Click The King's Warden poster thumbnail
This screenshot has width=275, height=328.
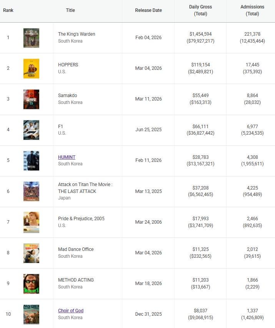click(x=31, y=38)
